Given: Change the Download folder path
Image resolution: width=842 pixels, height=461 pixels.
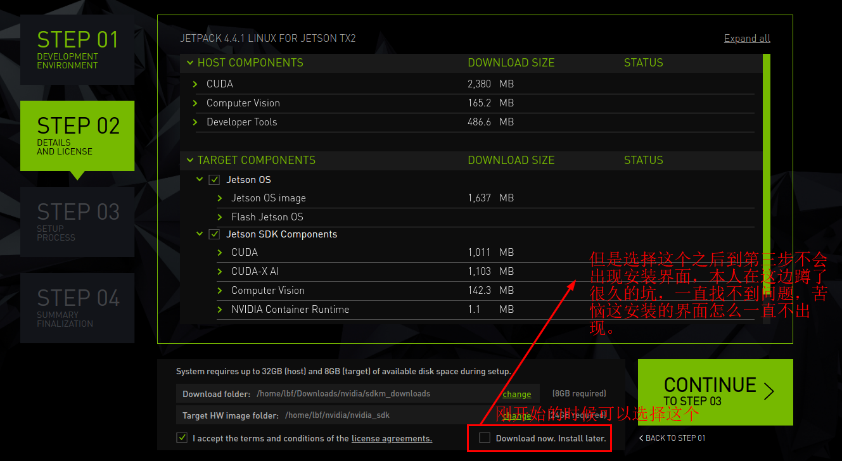Looking at the screenshot, I should click(x=517, y=394).
